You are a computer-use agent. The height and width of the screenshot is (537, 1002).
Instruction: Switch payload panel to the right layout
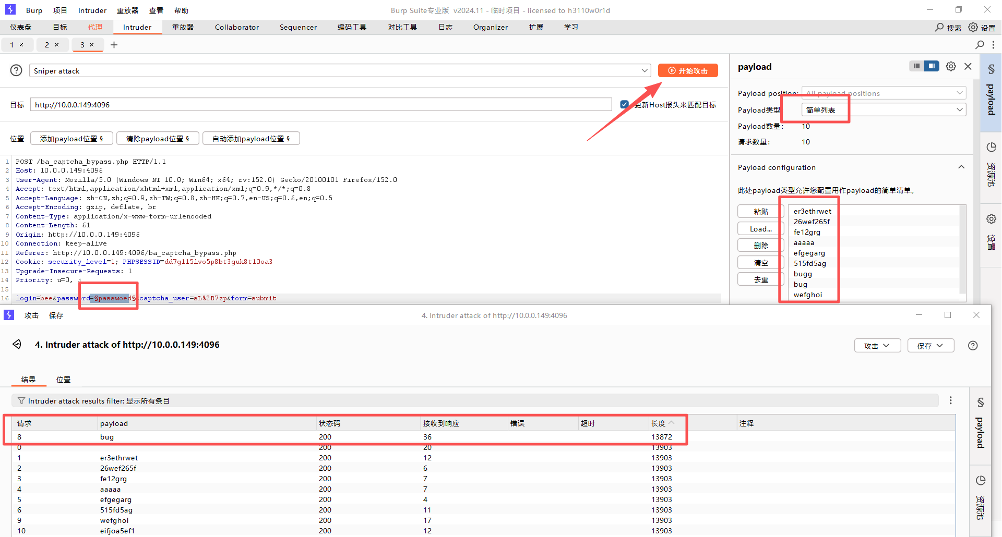point(932,66)
